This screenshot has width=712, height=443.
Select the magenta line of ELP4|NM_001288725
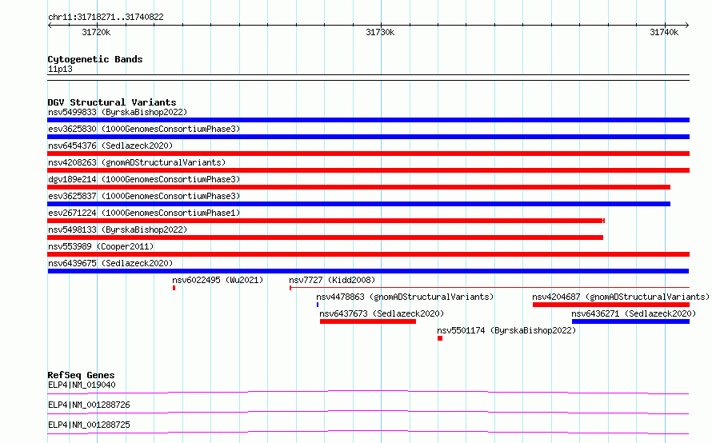tap(368, 432)
